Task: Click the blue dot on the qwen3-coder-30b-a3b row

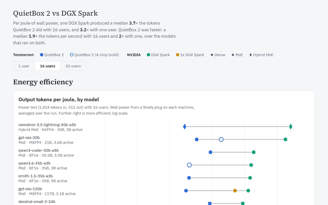Action: click(210, 152)
